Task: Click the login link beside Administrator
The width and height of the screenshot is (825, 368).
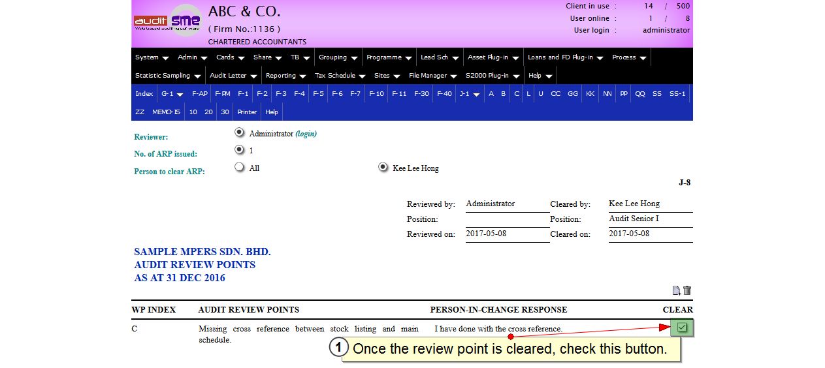Action: (x=306, y=134)
